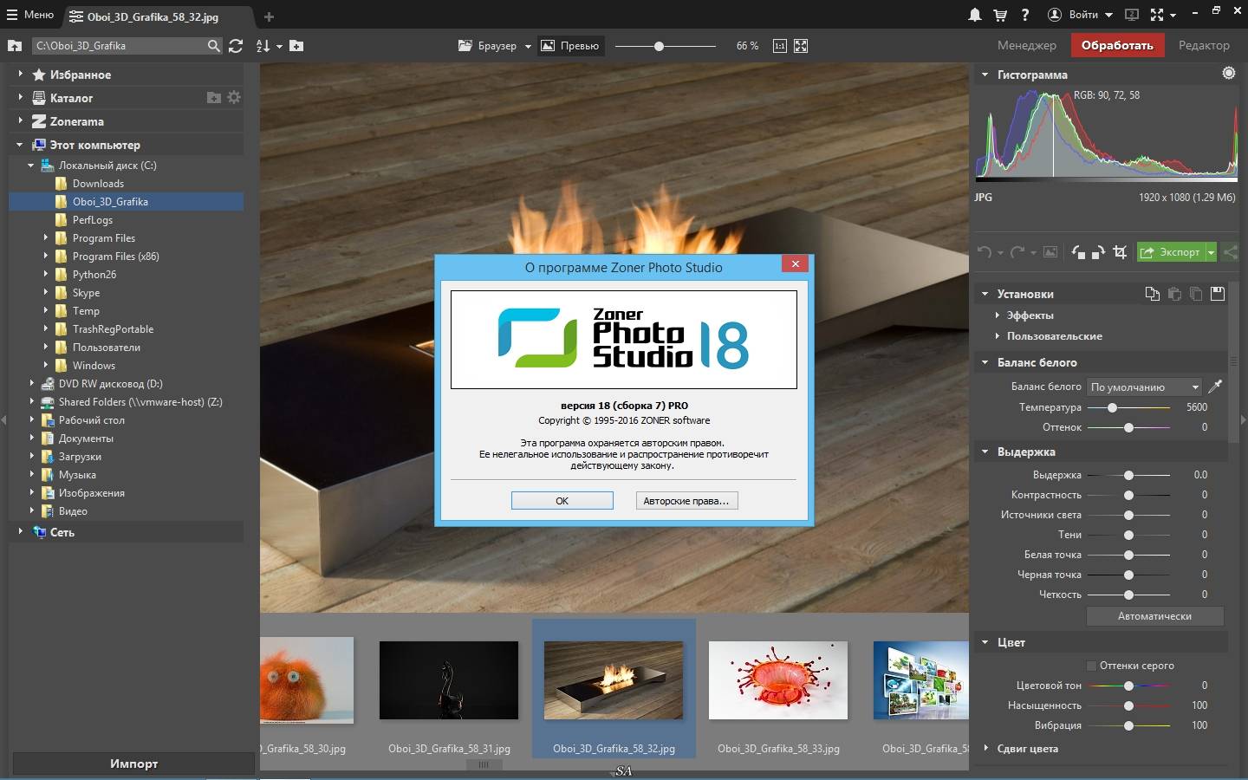Click the share icon next to Export
This screenshot has width=1248, height=780.
tap(1230, 252)
